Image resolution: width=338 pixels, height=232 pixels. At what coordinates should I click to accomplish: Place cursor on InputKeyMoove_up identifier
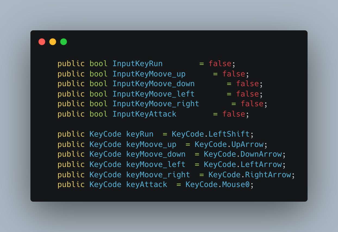point(149,74)
